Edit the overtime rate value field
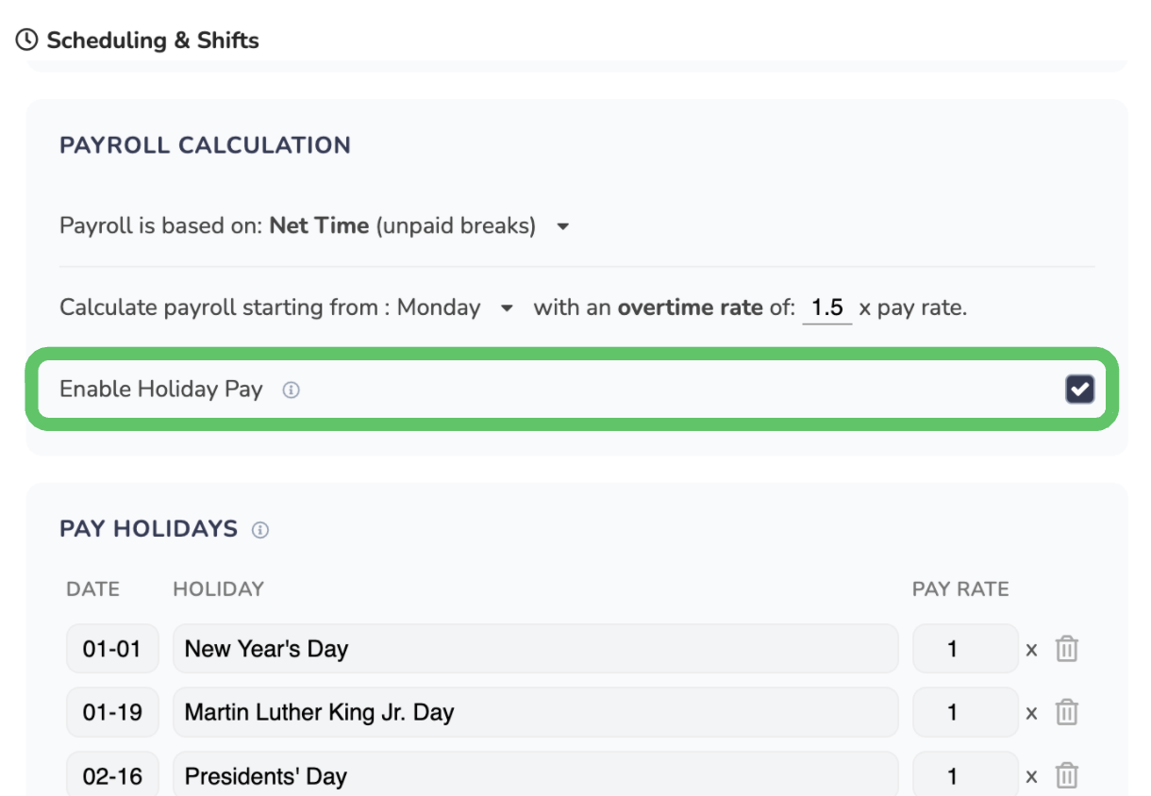The height and width of the screenshot is (796, 1151). click(x=826, y=307)
